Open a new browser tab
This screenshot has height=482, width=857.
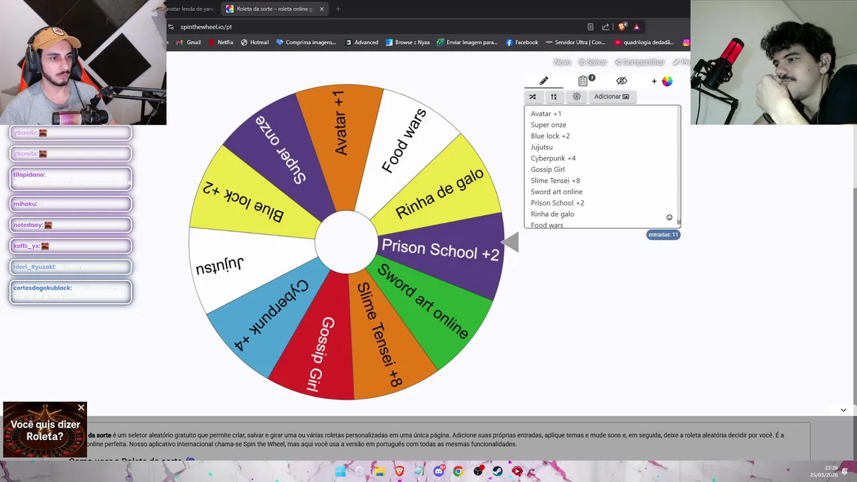click(x=338, y=9)
